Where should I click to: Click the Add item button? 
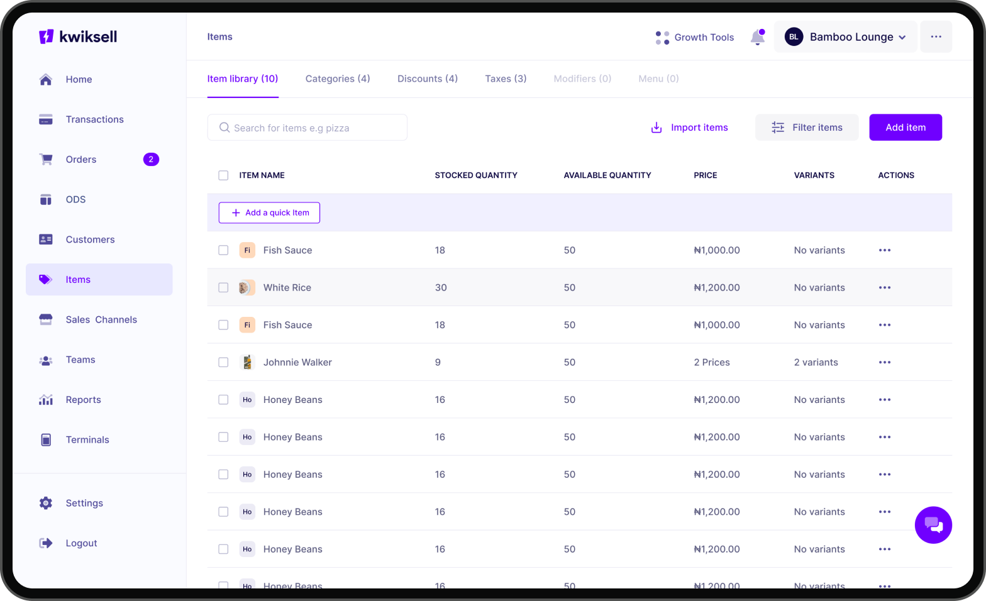(x=905, y=128)
